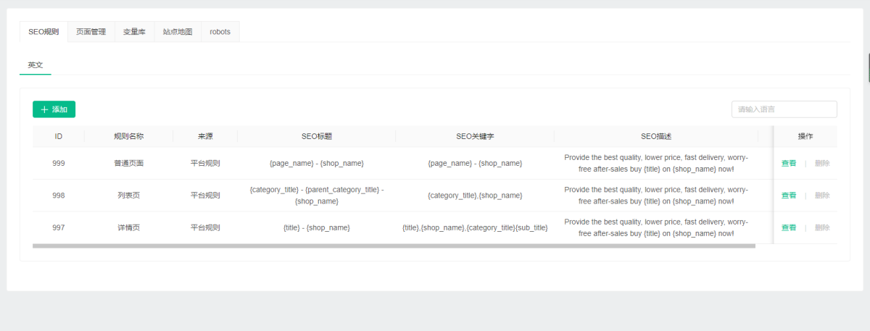Go to the 站点地图 tab

click(178, 32)
